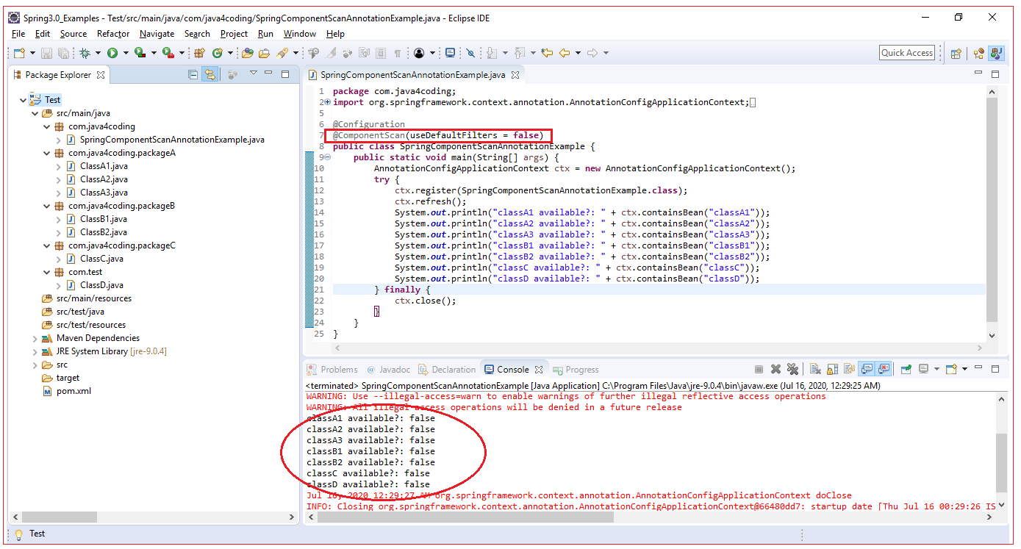This screenshot has width=1021, height=549.
Task: Click Open Perspective icon near Quick Access
Action: point(956,53)
